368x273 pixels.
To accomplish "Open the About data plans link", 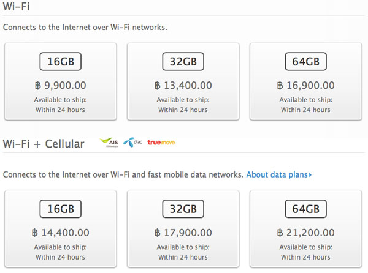I will click(x=278, y=175).
